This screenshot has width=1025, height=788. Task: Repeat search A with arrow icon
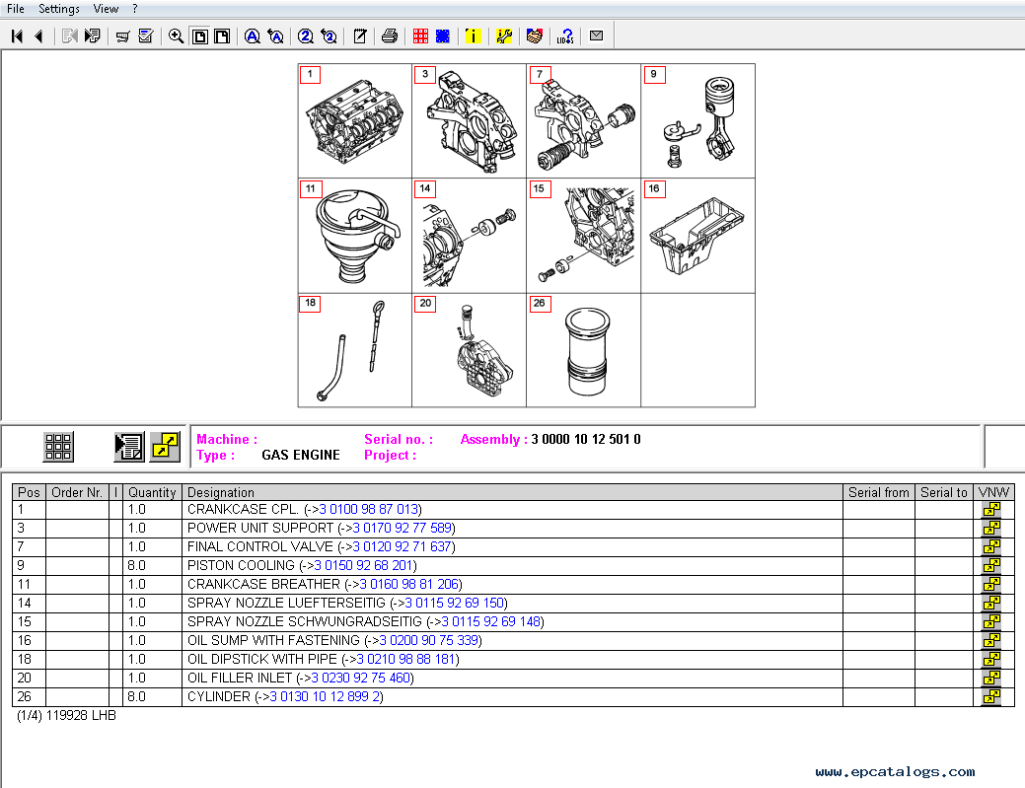276,36
